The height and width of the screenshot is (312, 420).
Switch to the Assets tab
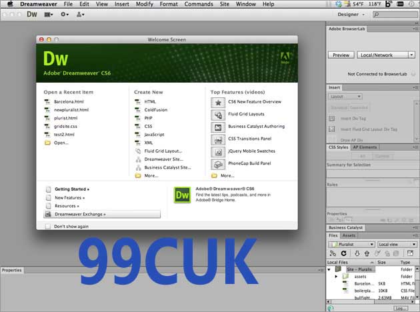[x=349, y=235]
